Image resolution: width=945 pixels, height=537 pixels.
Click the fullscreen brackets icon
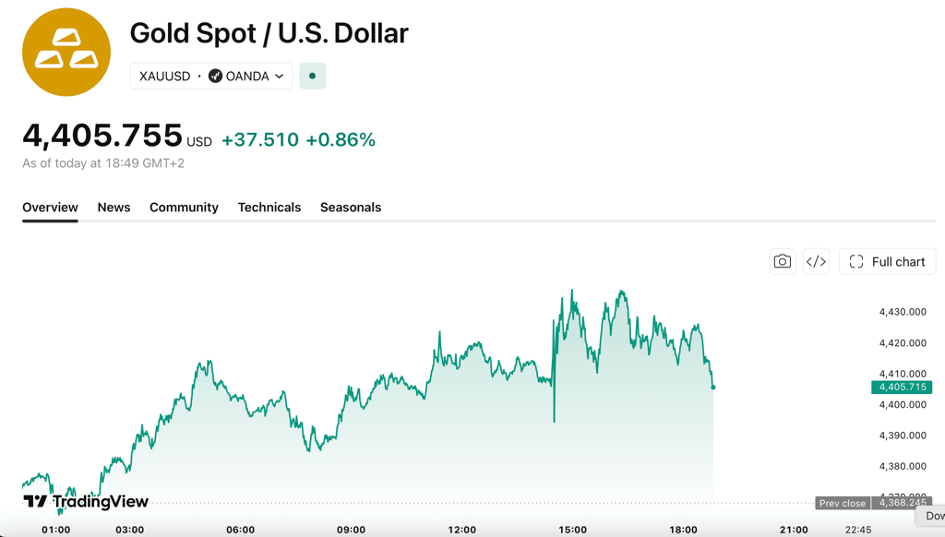coord(855,261)
